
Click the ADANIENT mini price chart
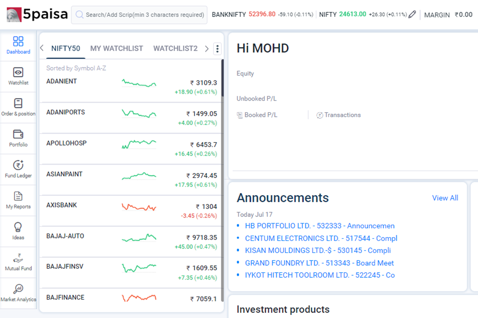(x=139, y=83)
